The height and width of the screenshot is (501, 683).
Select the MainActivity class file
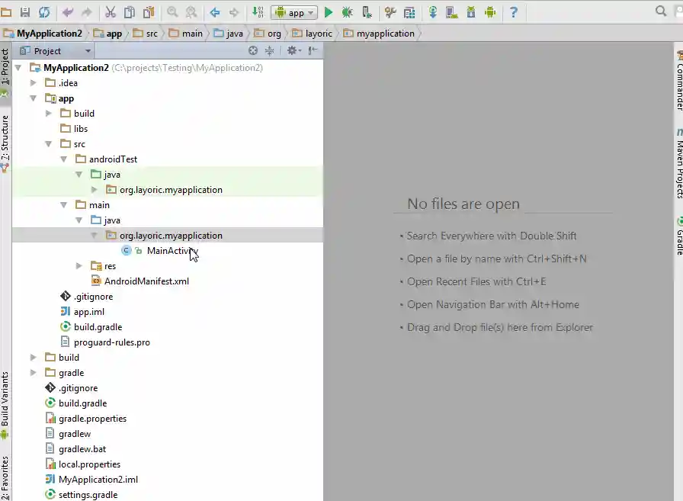[x=172, y=251]
